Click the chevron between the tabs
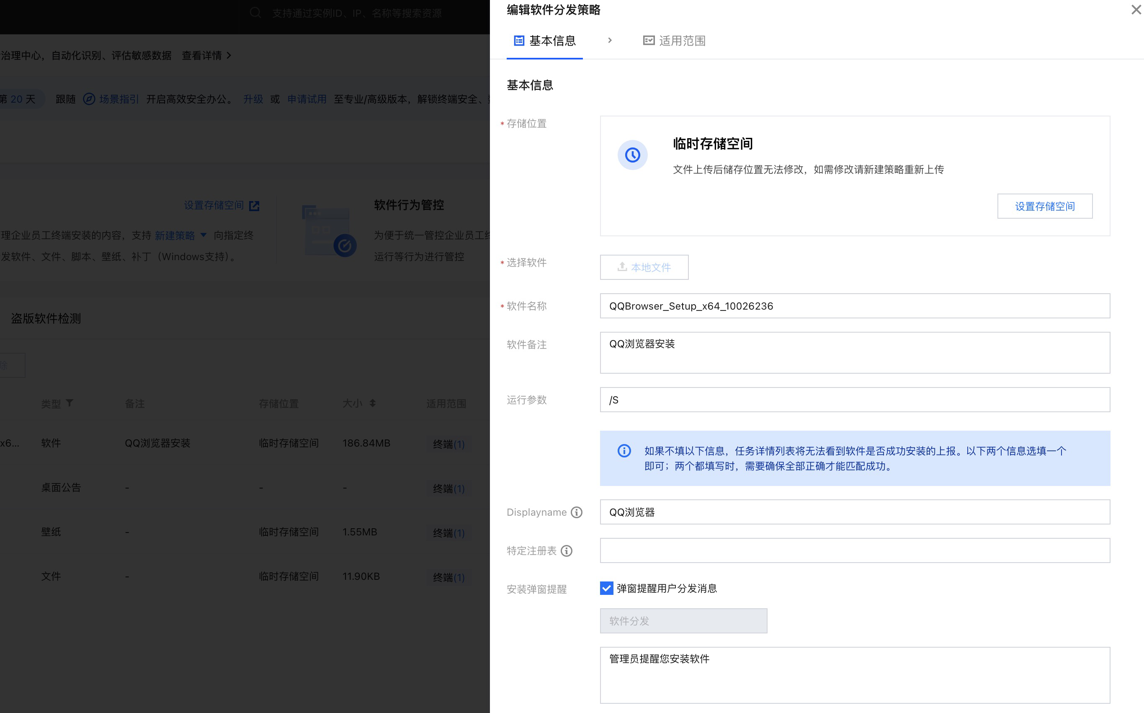 click(x=609, y=41)
